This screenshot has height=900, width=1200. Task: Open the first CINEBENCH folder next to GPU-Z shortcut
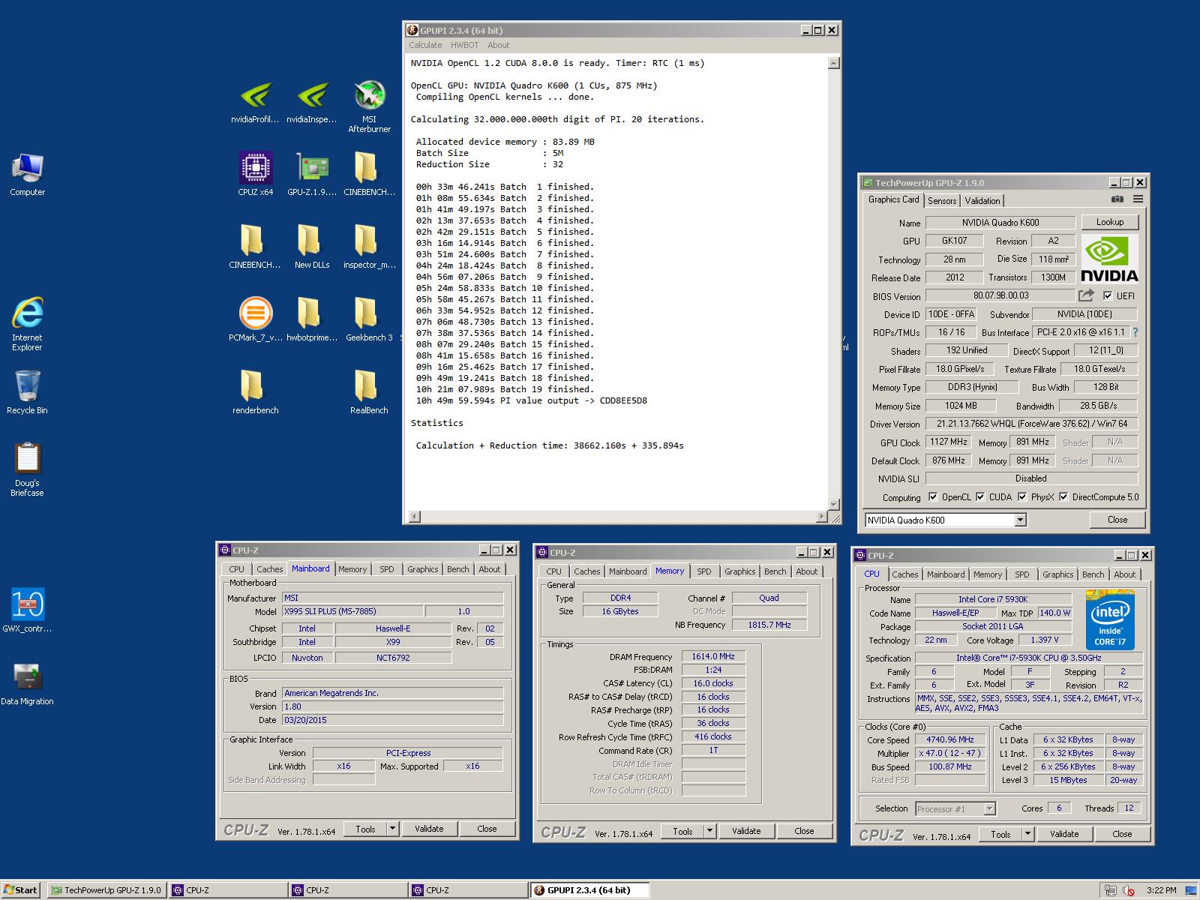pyautogui.click(x=369, y=173)
